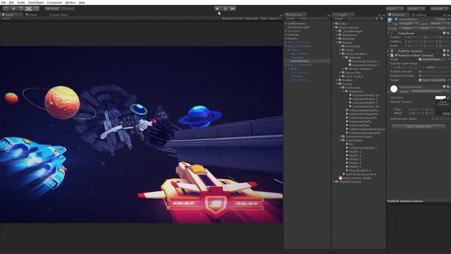Start Play mode with the Play button

tap(218, 8)
